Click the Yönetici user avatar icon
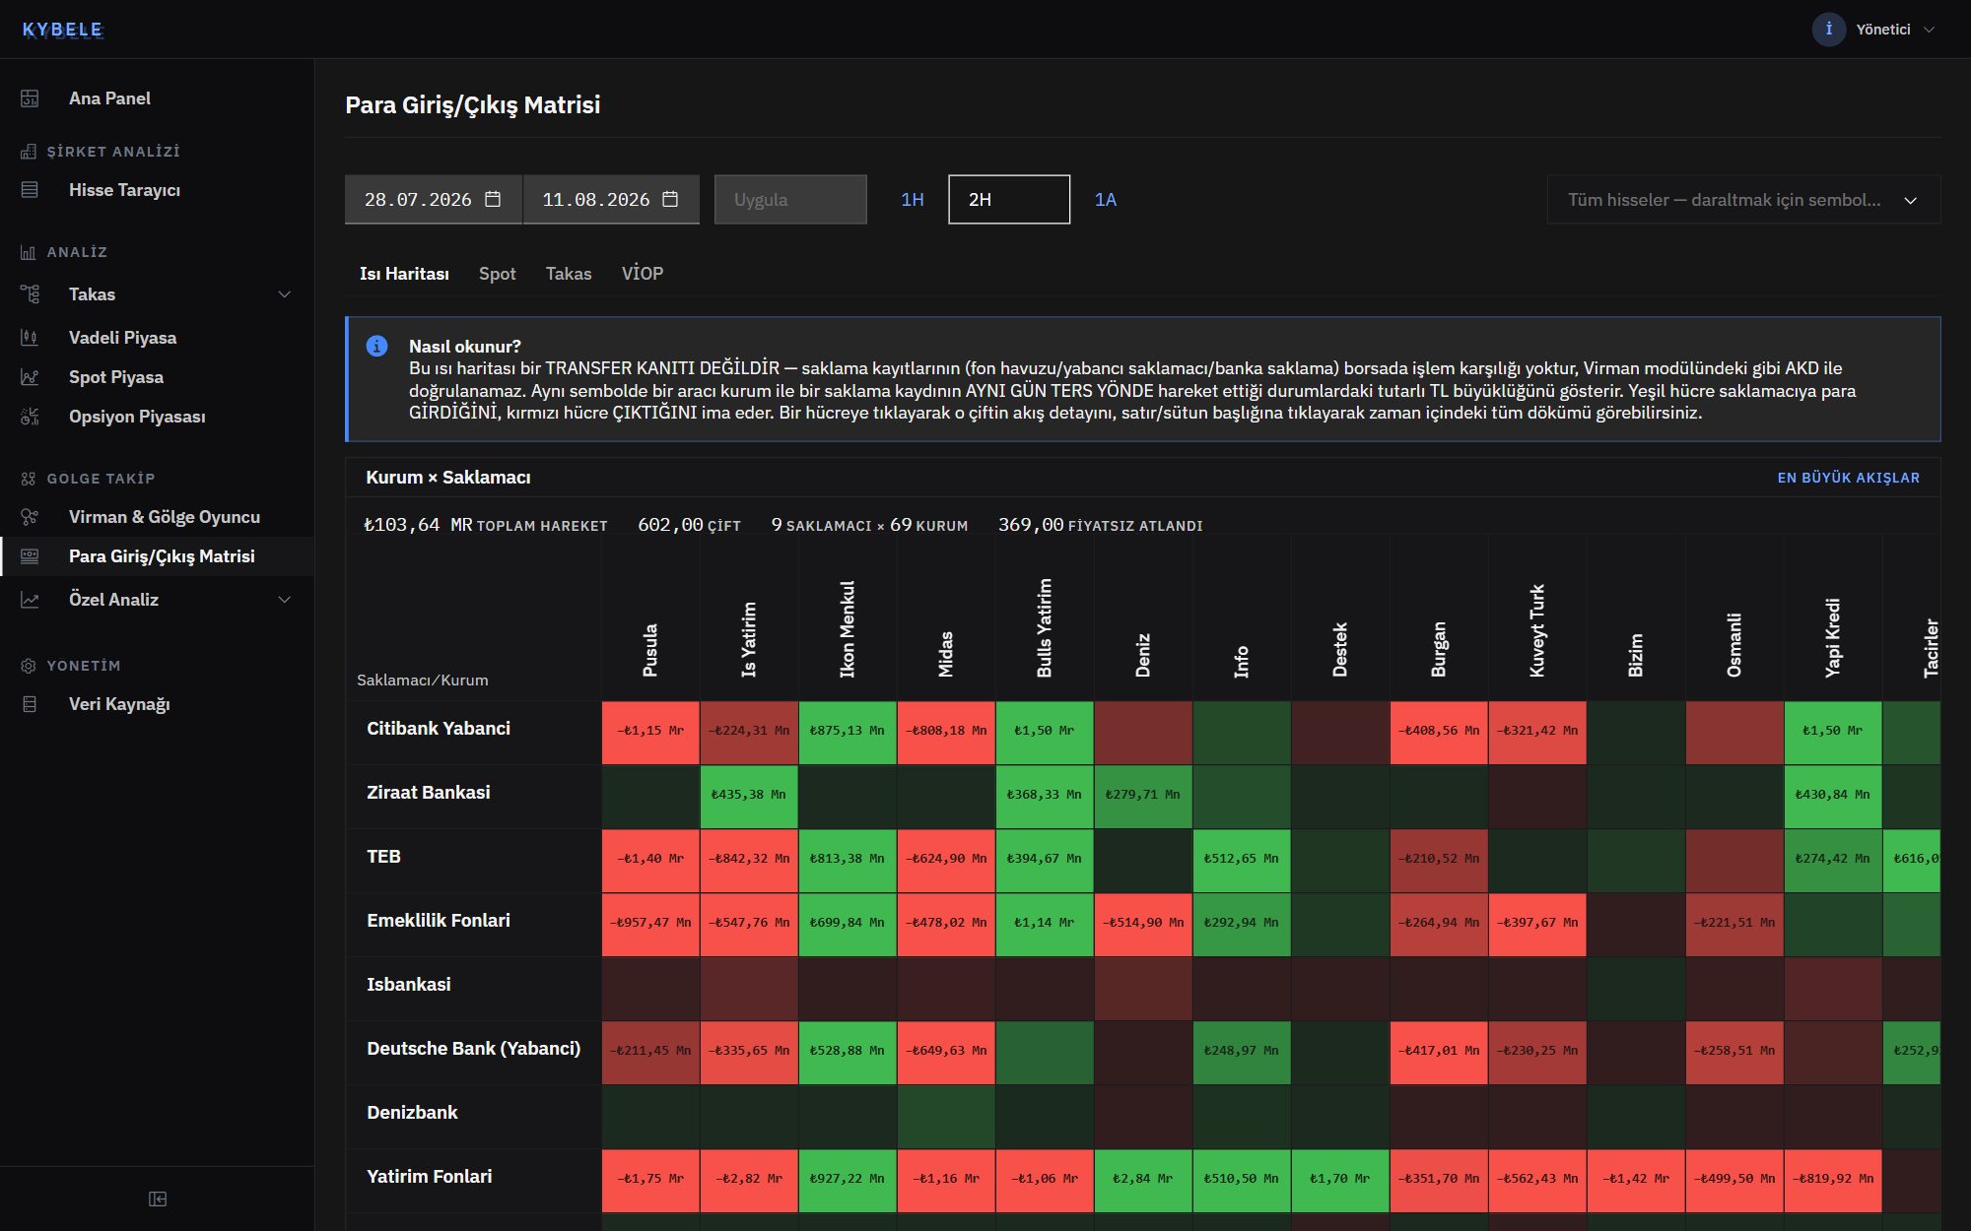This screenshot has width=1971, height=1231. [1828, 29]
